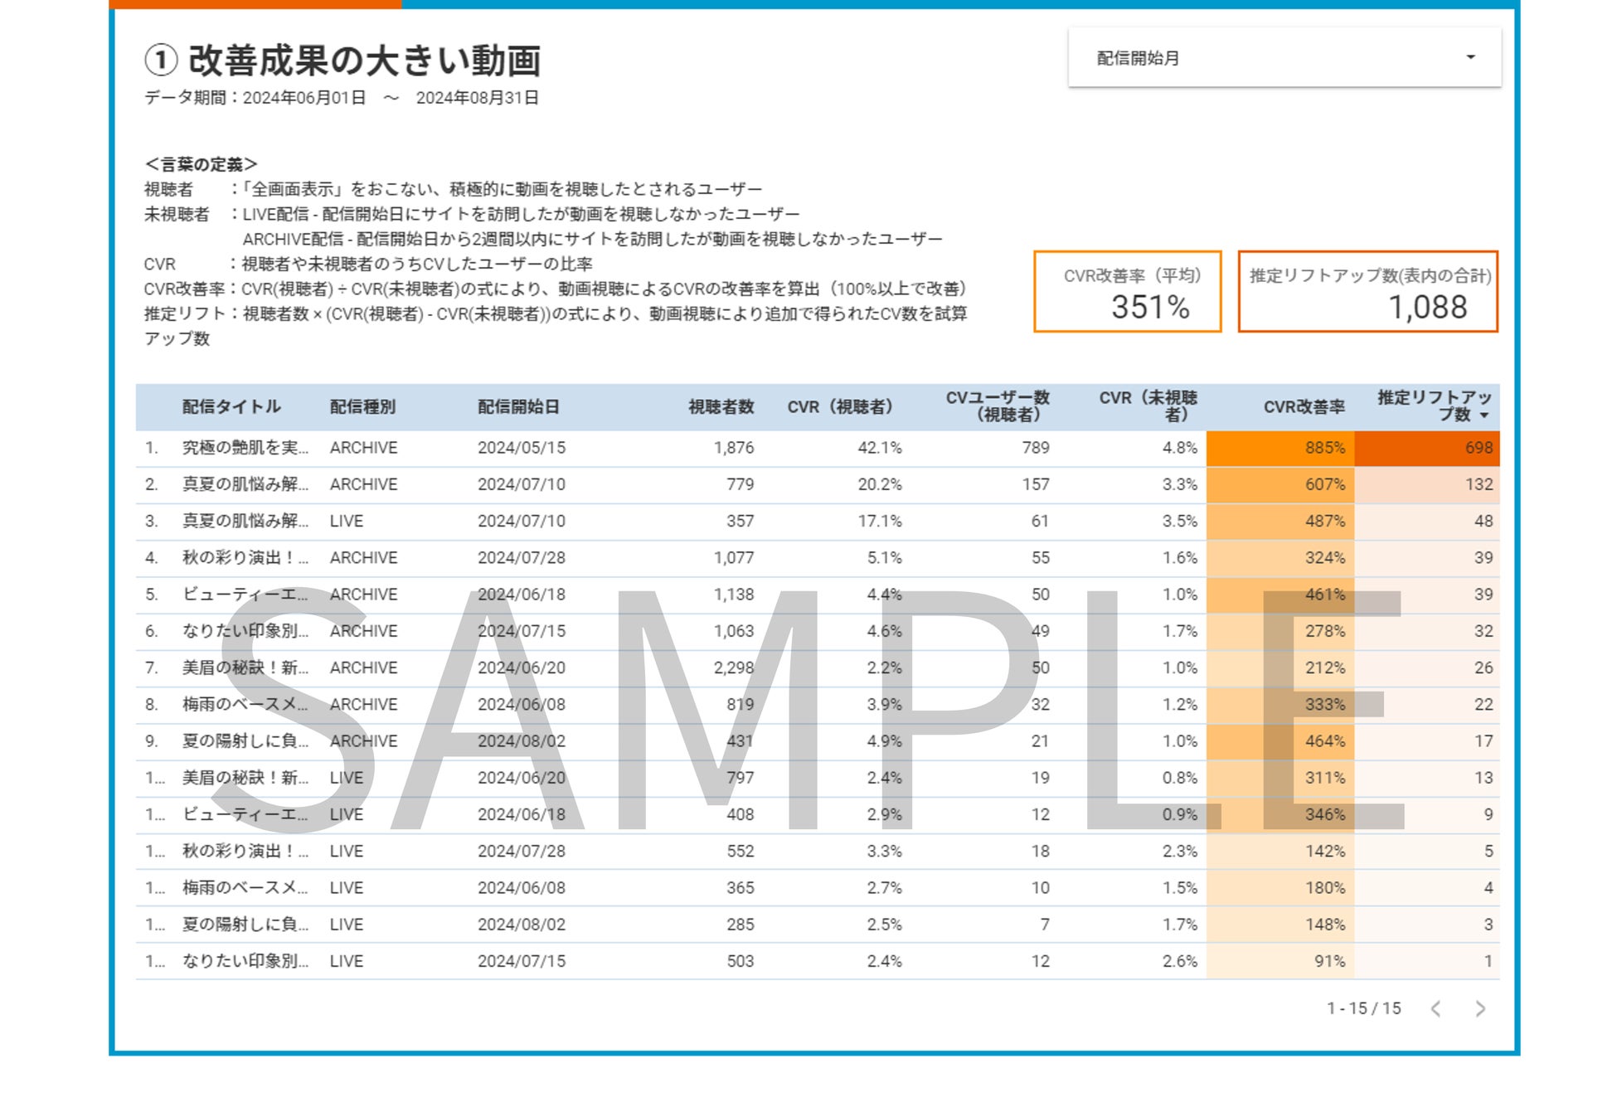Sort by 配信タイトル column header
The height and width of the screenshot is (1102, 1617).
(231, 406)
